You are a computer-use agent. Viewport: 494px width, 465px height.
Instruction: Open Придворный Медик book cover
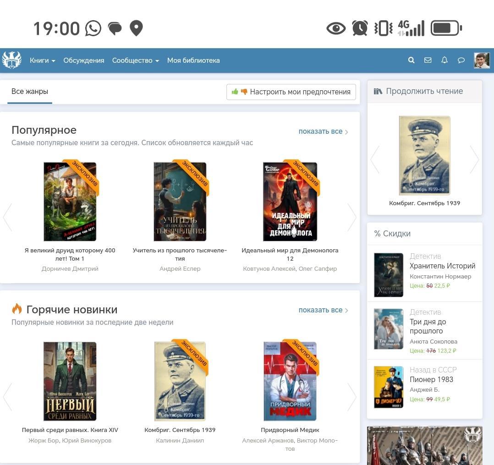click(x=290, y=381)
